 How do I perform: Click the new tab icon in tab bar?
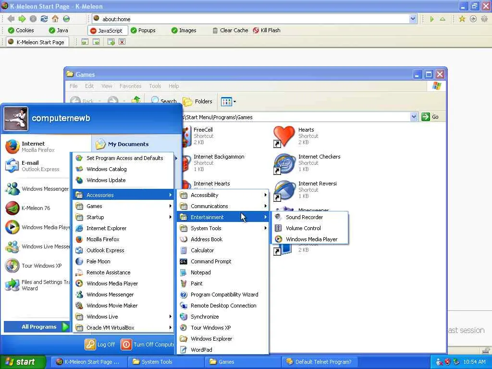click(x=111, y=42)
